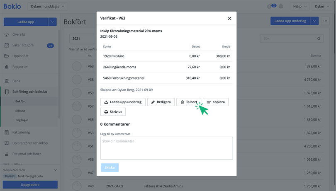The width and height of the screenshot is (336, 191).
Task: Open Bokslut in the sidebar
Action: click(x=20, y=111)
